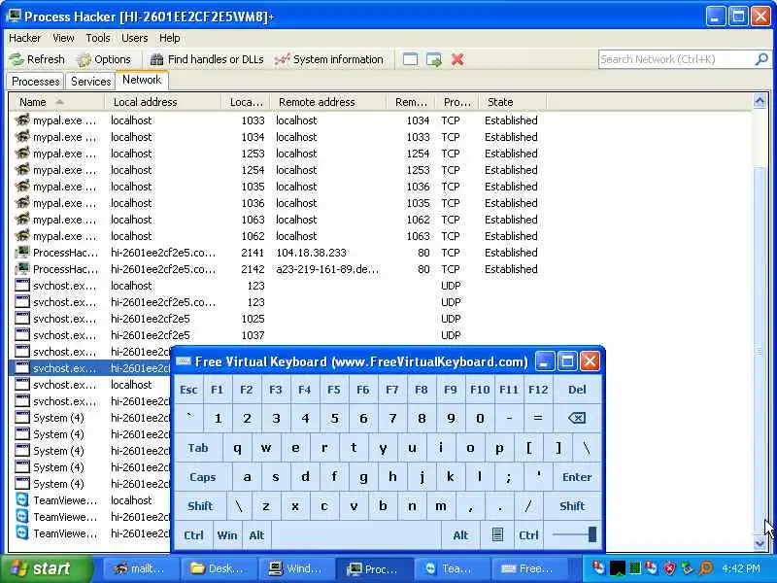Open the Help menu
The width and height of the screenshot is (777, 583).
tap(169, 38)
